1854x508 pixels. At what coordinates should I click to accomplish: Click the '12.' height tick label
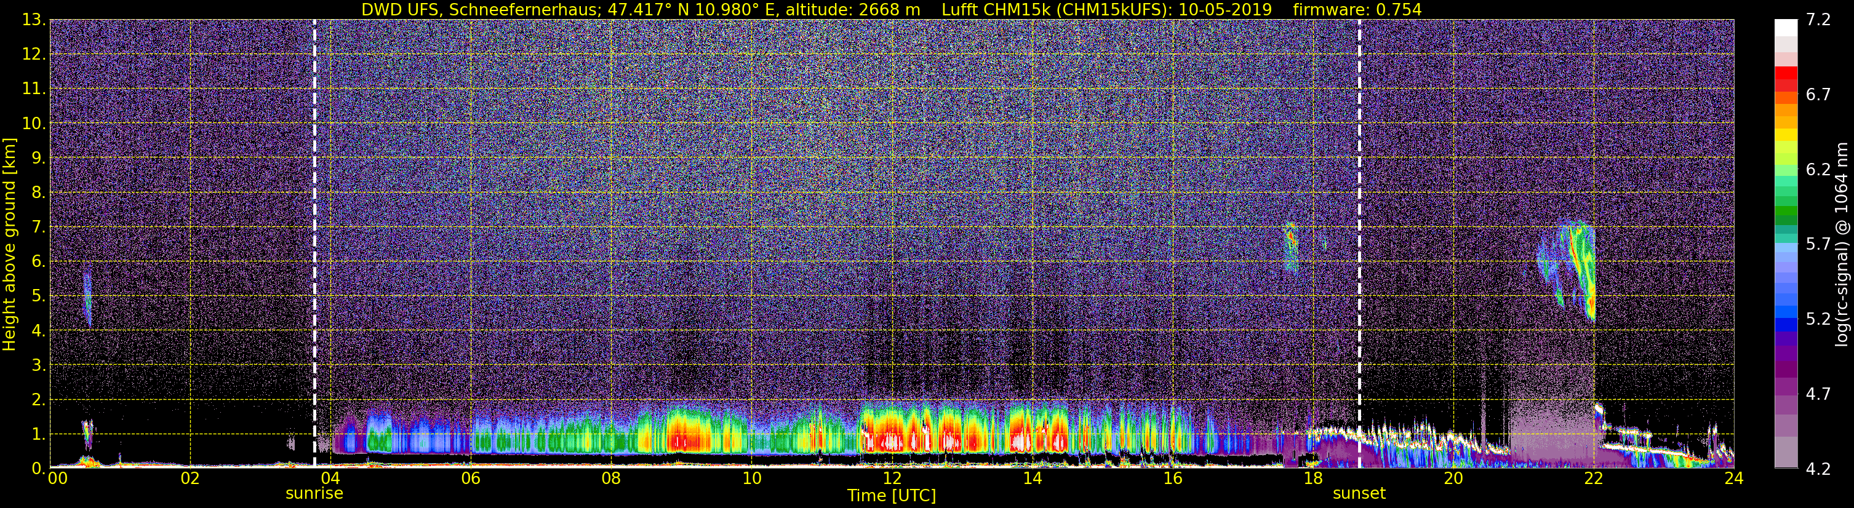coord(34,54)
